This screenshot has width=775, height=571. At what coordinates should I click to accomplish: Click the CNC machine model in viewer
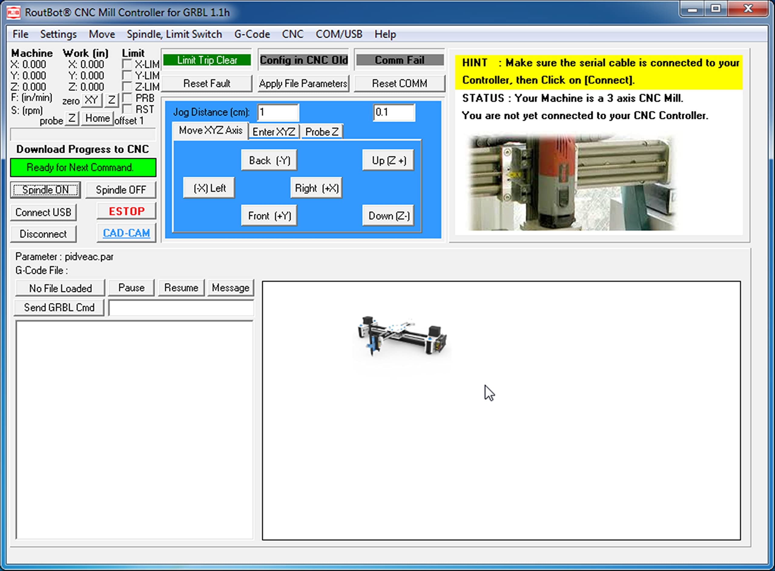point(402,335)
